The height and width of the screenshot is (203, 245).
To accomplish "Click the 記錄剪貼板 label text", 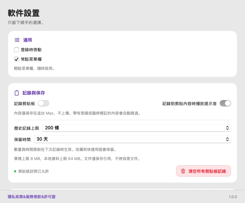I will click(x=25, y=104).
